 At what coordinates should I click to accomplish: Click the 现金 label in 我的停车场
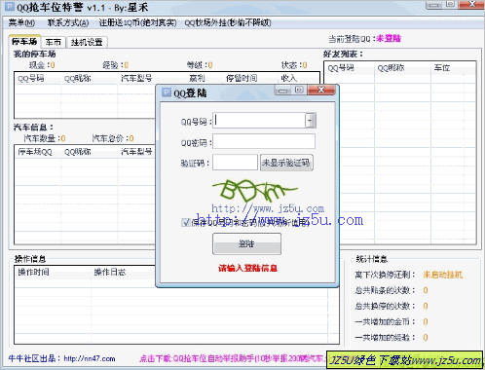[x=39, y=65]
